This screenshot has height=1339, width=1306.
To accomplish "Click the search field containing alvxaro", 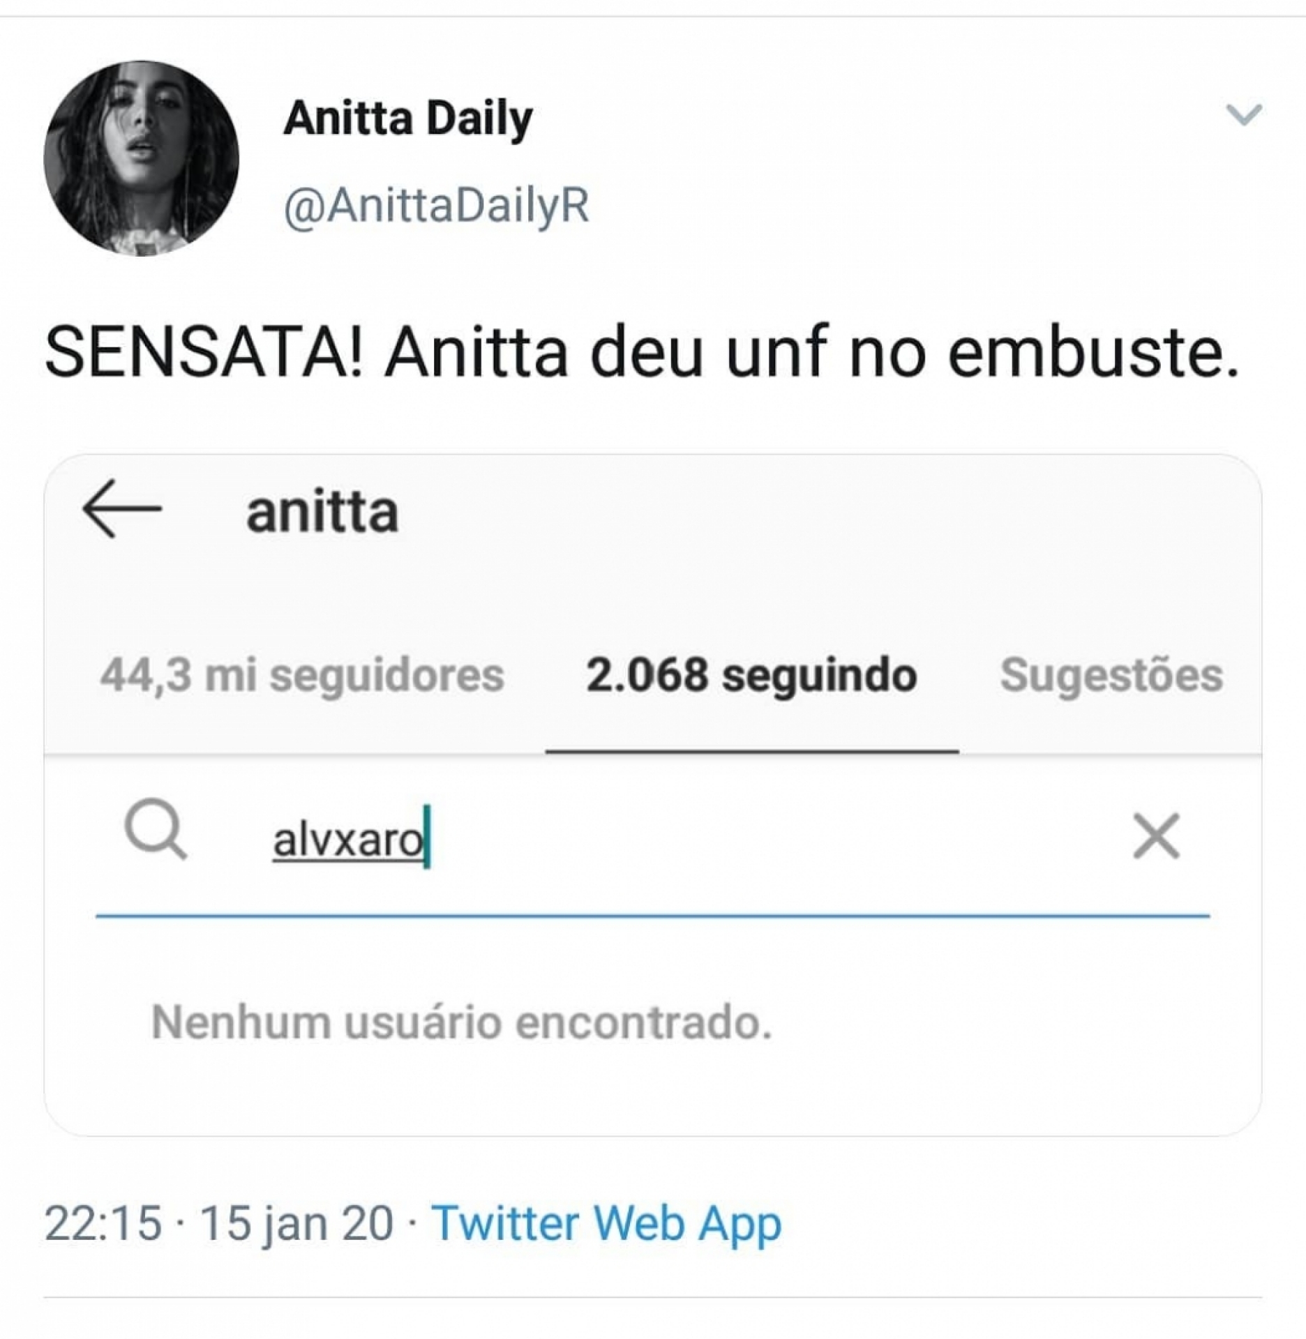I will (x=628, y=838).
